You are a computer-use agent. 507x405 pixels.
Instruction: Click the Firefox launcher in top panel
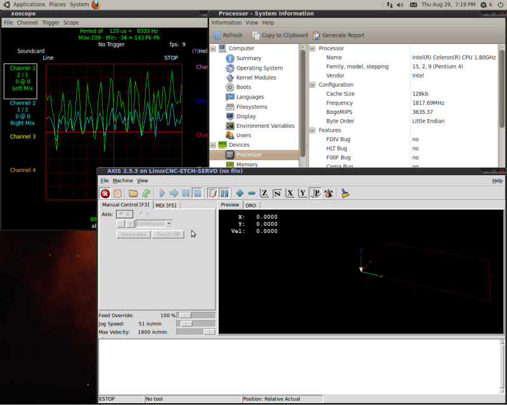click(x=96, y=4)
